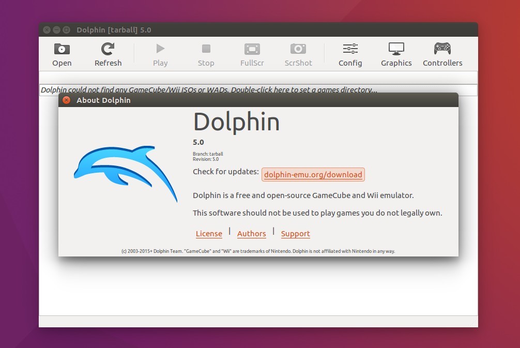Click the Play icon to start emulation
Image resolution: width=520 pixels, height=348 pixels.
coord(160,53)
